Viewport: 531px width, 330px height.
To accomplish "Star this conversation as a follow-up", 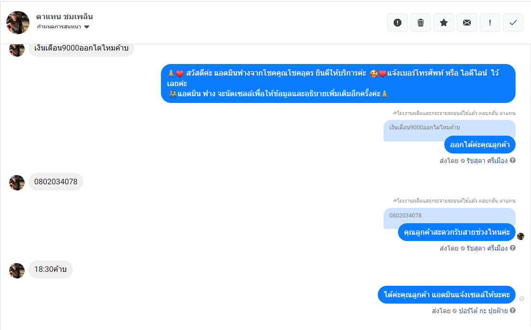I will pos(444,23).
